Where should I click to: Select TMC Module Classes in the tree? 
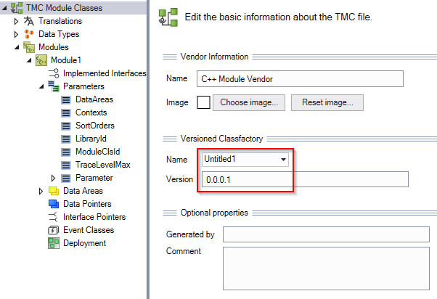[x=64, y=8]
